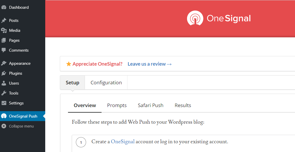
Task: Open the Dashboard menu item
Action: click(x=19, y=7)
